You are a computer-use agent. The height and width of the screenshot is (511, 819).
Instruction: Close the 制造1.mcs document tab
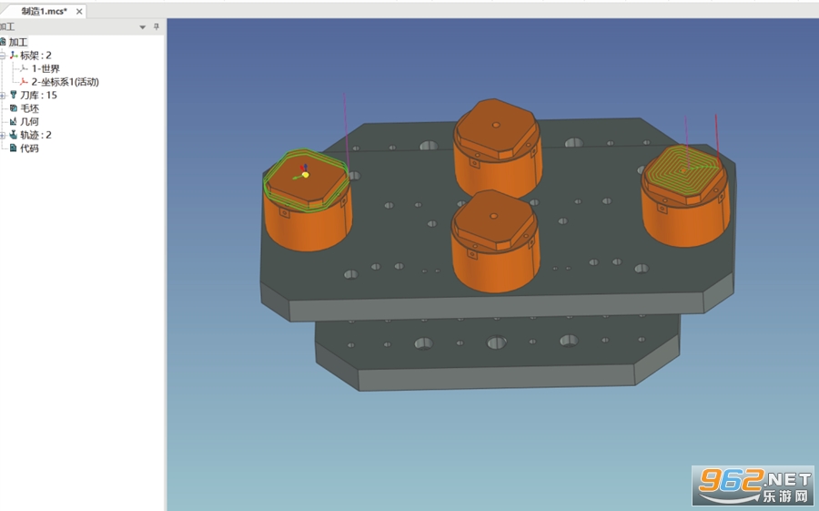click(79, 12)
